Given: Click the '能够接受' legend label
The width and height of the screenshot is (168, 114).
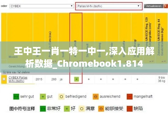Looking at the screenshot, I should pyautogui.click(x=114, y=109).
